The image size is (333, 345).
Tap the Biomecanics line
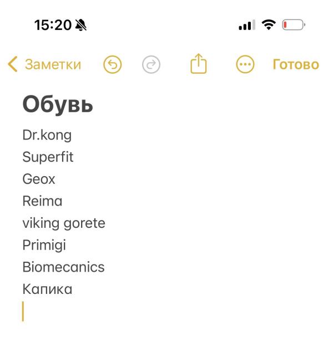tap(63, 267)
